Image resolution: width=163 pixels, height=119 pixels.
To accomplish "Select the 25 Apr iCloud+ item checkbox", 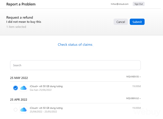I will point(16,110).
